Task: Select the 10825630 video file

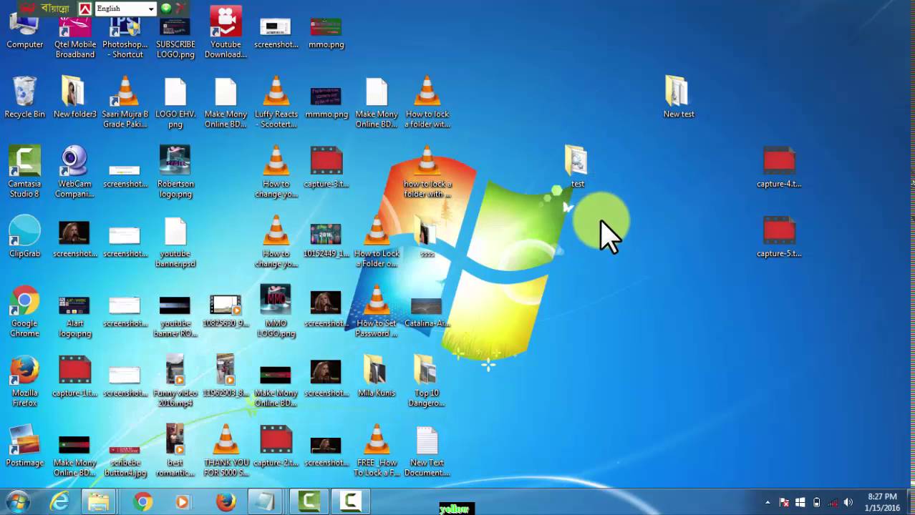Action: coord(226,311)
